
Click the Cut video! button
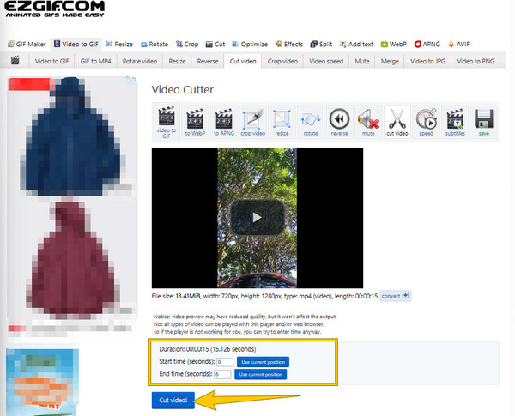point(173,401)
